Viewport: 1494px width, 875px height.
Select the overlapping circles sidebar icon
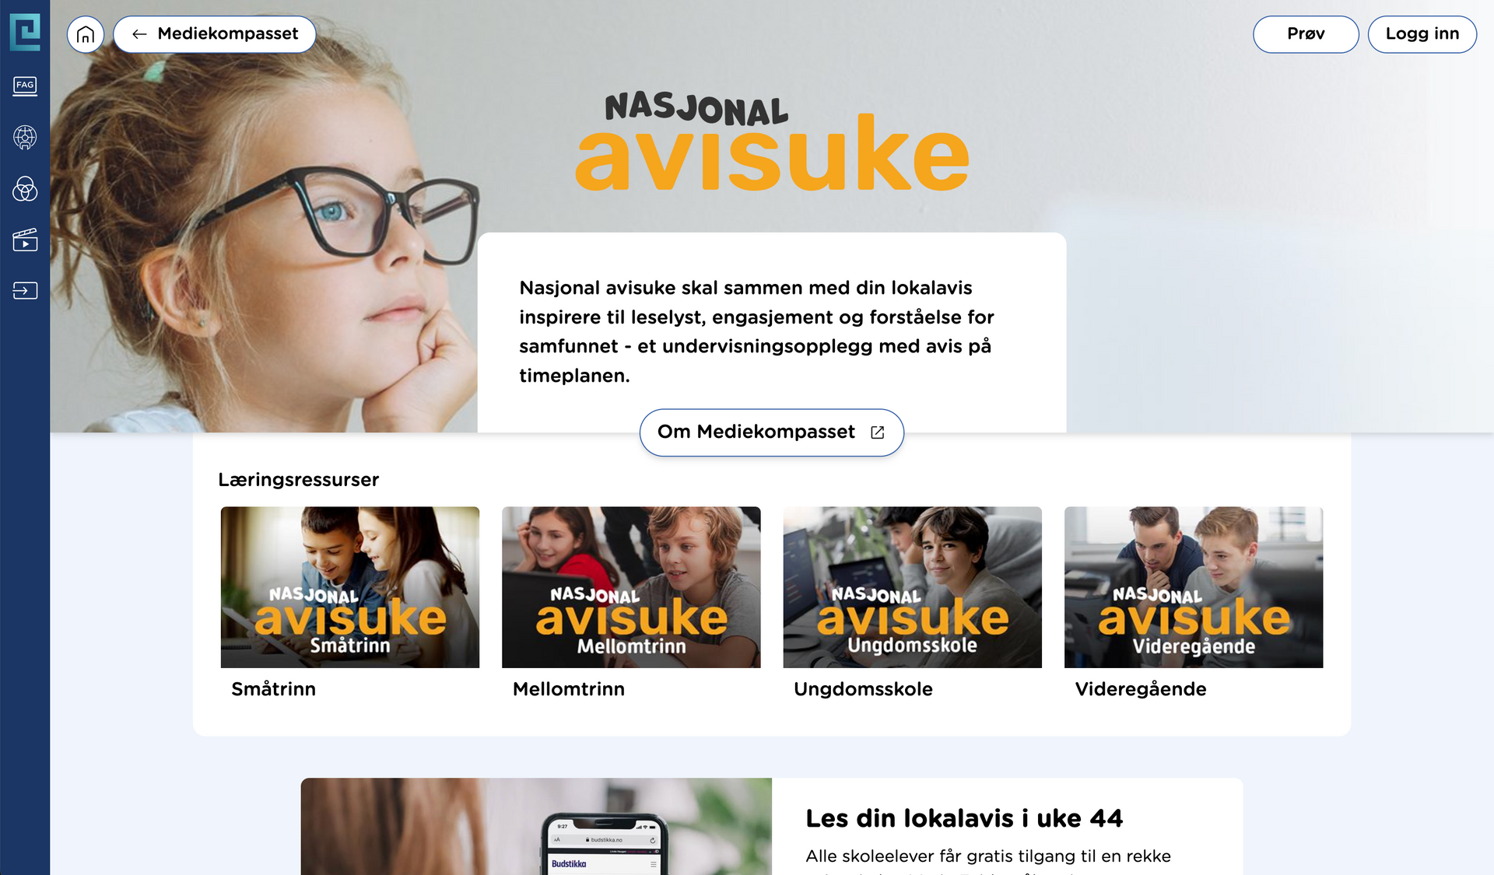[x=25, y=188]
